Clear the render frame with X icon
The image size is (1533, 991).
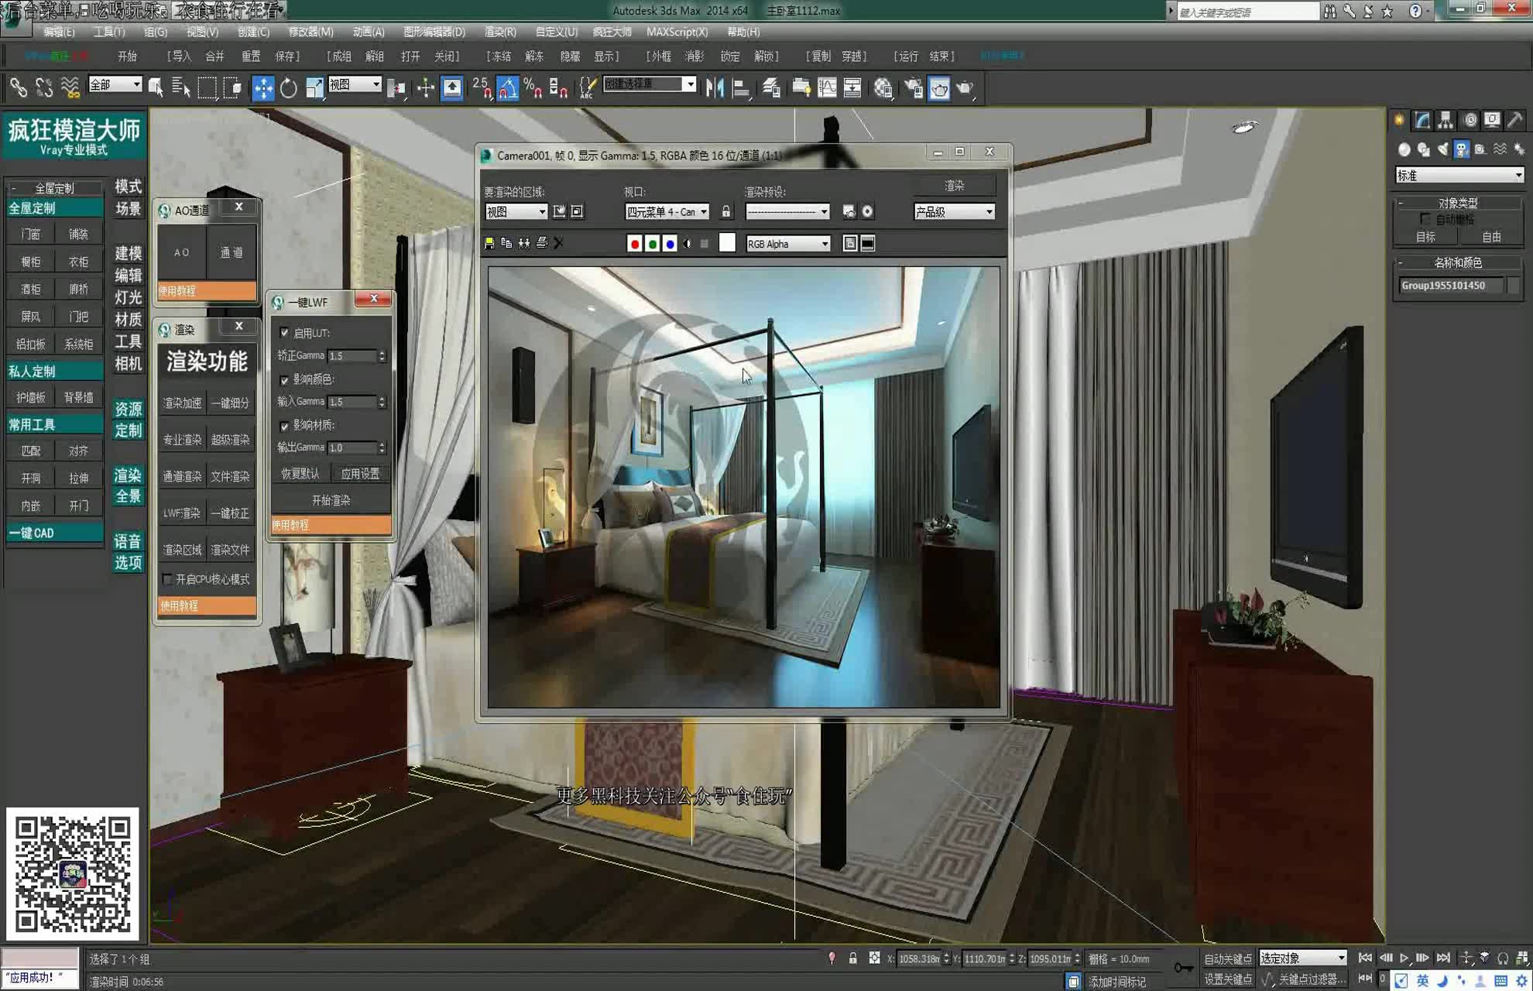pos(559,243)
